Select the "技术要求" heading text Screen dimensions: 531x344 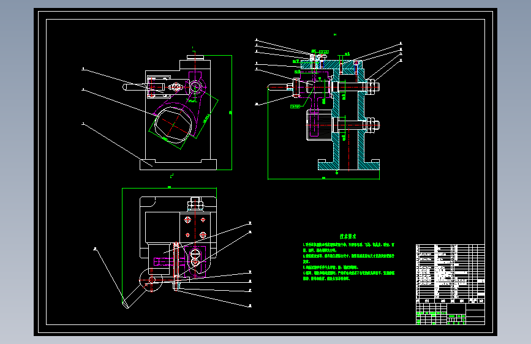click(x=348, y=236)
